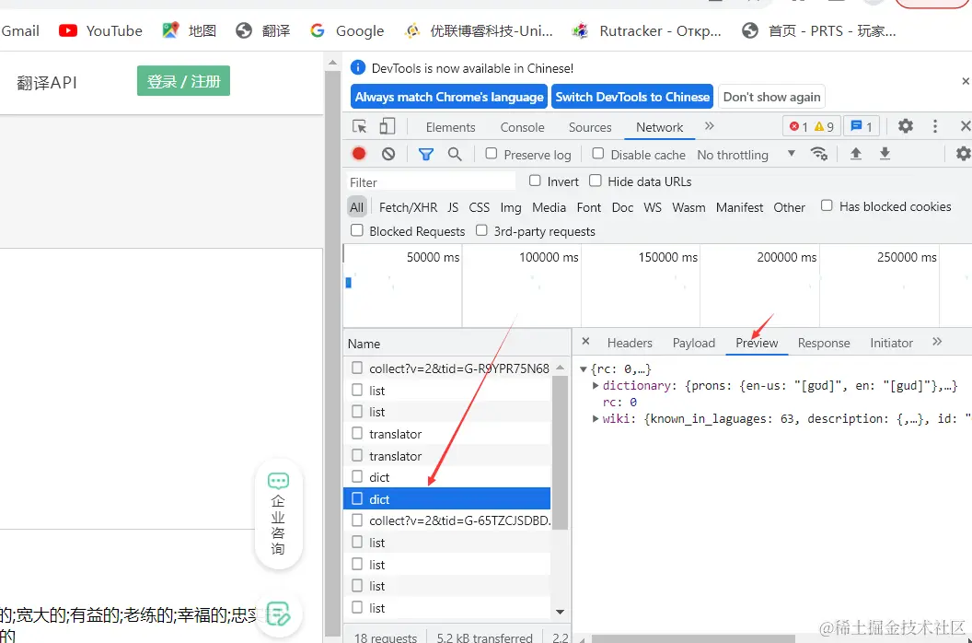Expand the wiki object in preview
The image size is (972, 643).
(596, 419)
